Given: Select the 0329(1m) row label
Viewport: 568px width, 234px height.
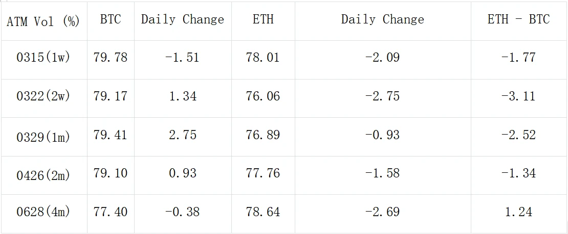Looking at the screenshot, I should (43, 135).
